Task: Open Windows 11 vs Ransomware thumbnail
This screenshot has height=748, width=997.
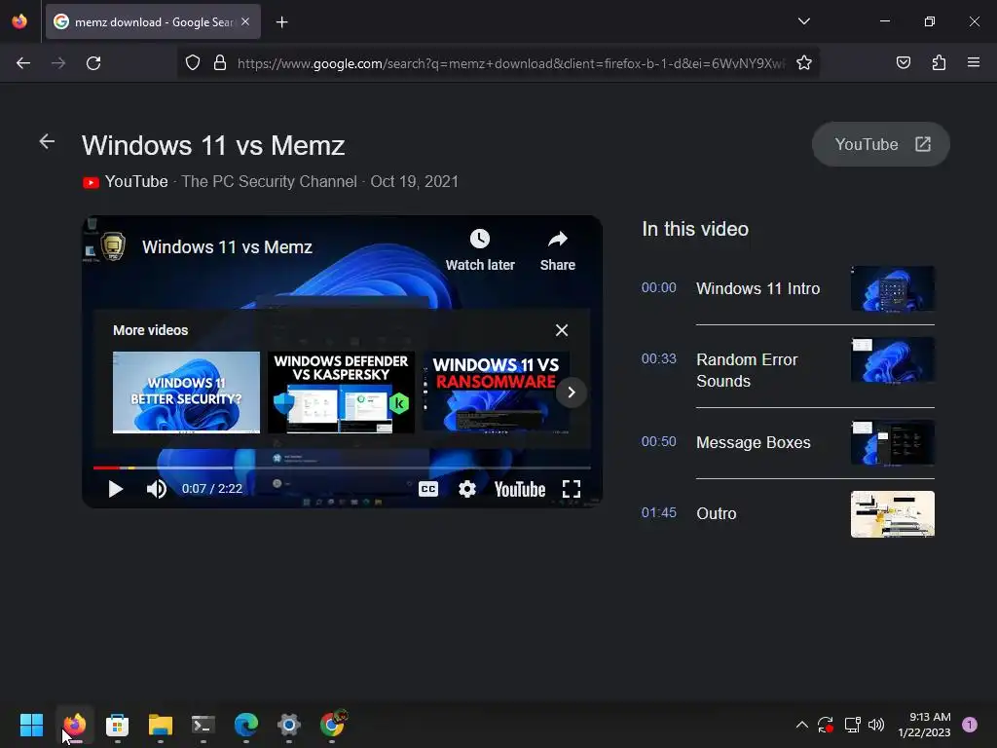Action: 496,393
